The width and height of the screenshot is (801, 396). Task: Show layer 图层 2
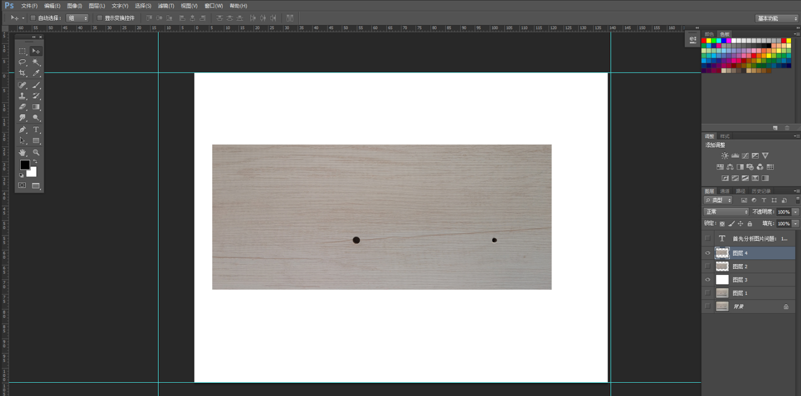coord(707,266)
